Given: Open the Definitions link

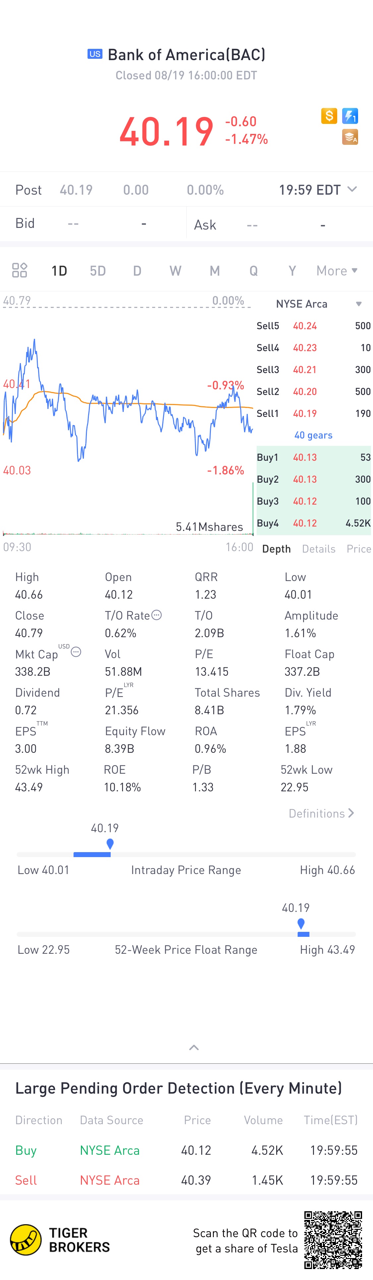Looking at the screenshot, I should (321, 814).
